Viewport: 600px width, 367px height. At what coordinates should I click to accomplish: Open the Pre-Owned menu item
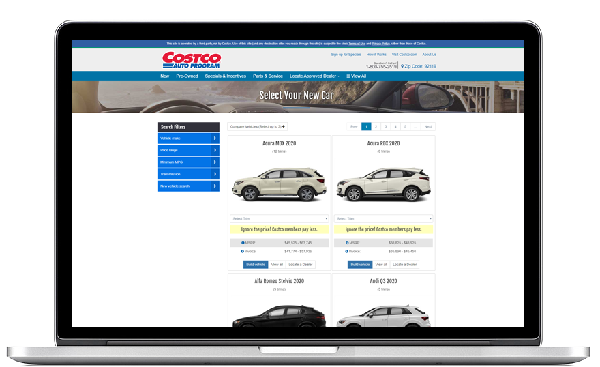pyautogui.click(x=187, y=76)
